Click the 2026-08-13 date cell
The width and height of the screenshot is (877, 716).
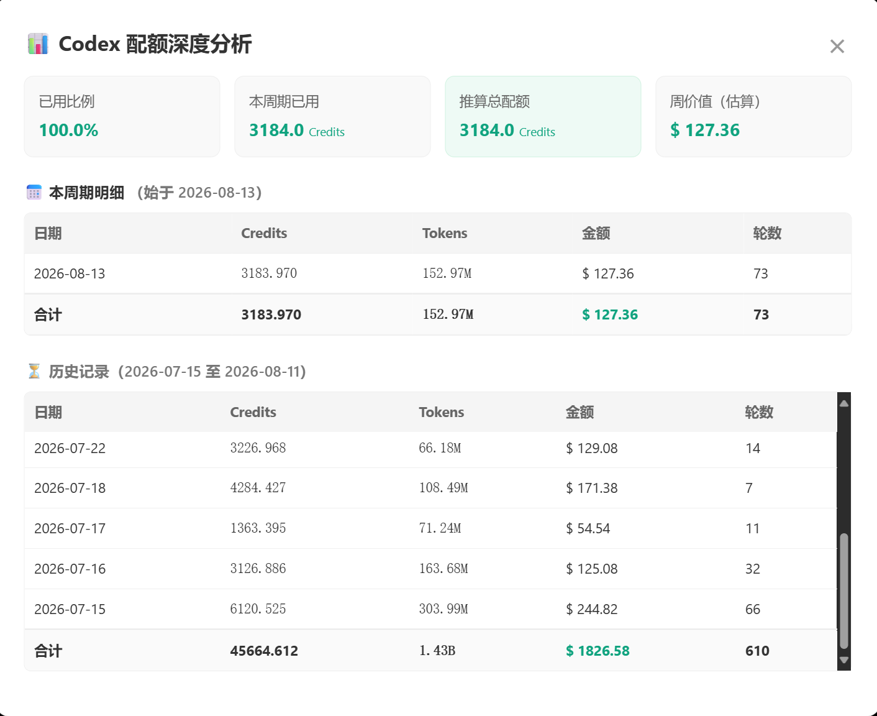click(x=70, y=274)
